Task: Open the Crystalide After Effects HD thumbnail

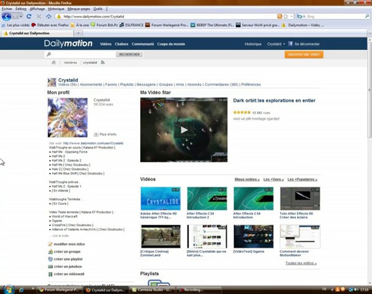Action: point(160,198)
